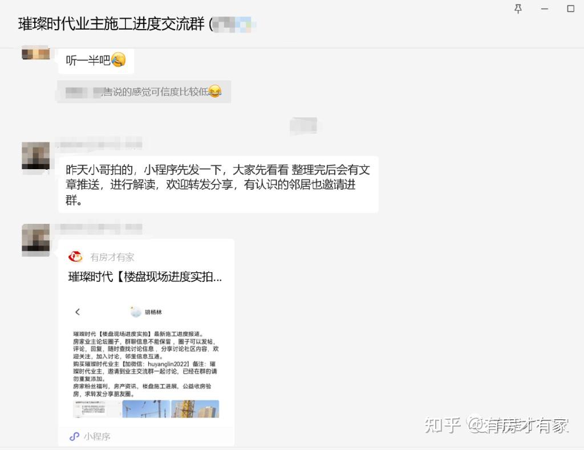Open avatar of the mini program card sender

pyautogui.click(x=36, y=240)
